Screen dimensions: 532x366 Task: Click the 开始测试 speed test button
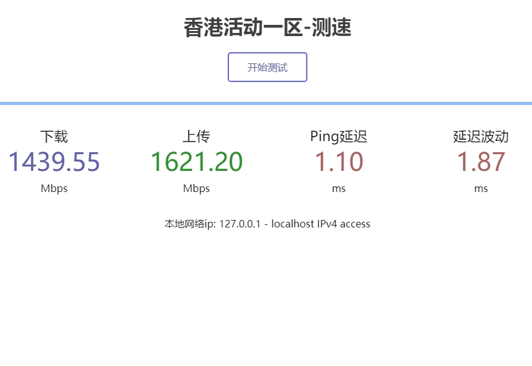267,66
